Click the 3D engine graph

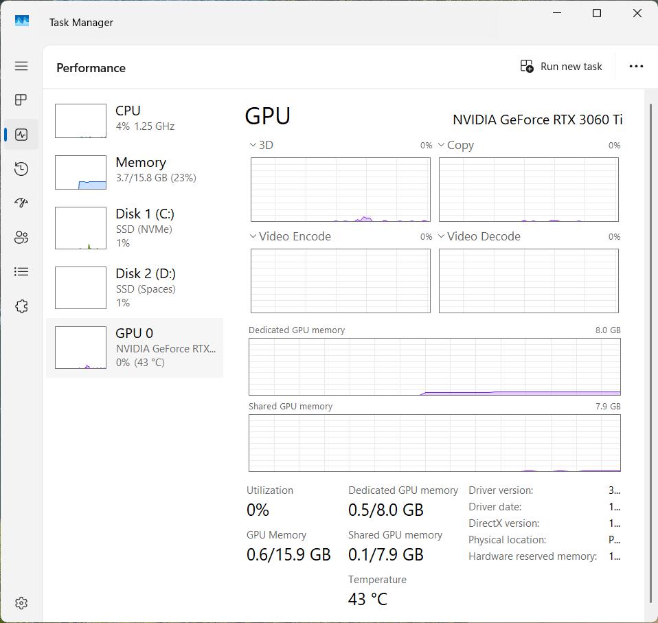340,190
